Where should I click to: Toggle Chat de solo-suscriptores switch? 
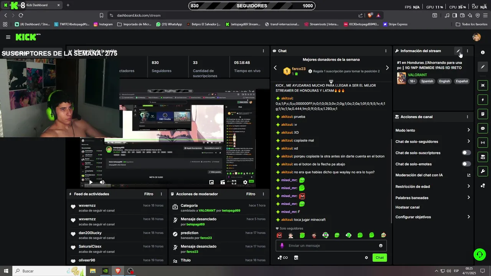point(466,153)
